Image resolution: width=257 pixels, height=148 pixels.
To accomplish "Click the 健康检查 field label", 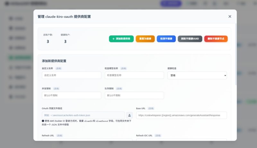I will pos(172,68).
